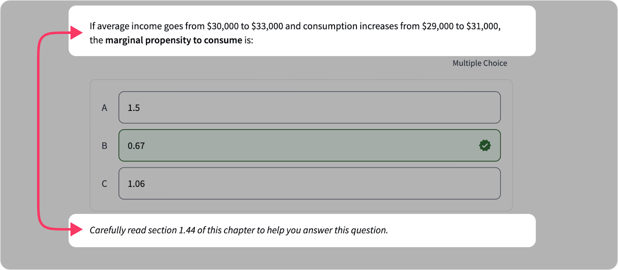The width and height of the screenshot is (618, 270).
Task: Click the bold "marginal propensity to consume" term
Action: [173, 40]
